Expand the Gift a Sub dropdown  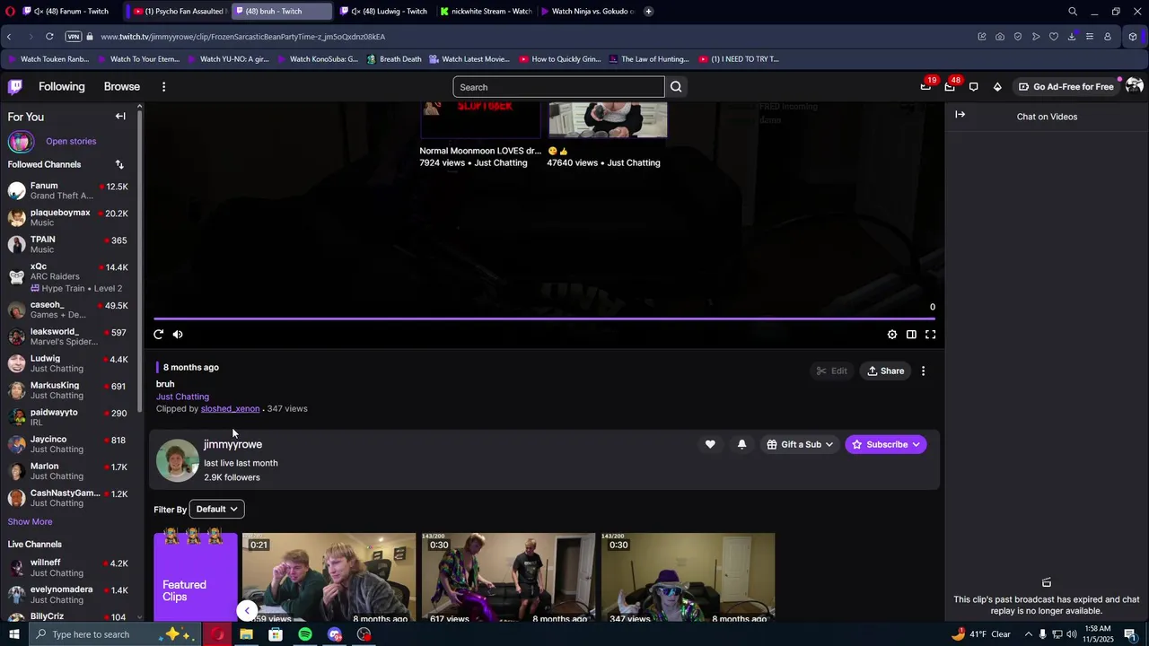click(x=800, y=444)
